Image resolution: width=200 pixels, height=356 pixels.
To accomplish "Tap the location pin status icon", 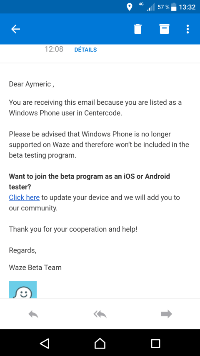I will pyautogui.click(x=129, y=7).
